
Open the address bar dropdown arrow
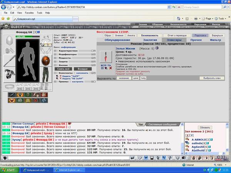click(x=169, y=7)
